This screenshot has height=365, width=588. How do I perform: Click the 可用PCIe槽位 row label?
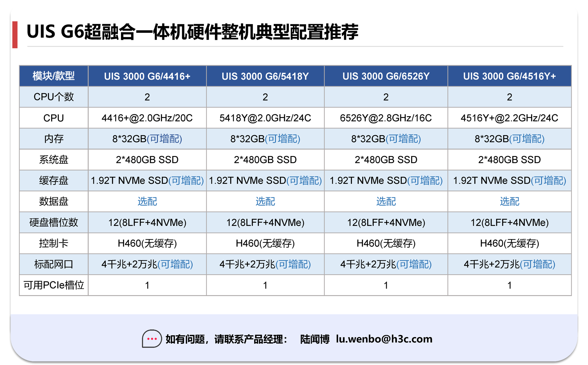pyautogui.click(x=54, y=285)
